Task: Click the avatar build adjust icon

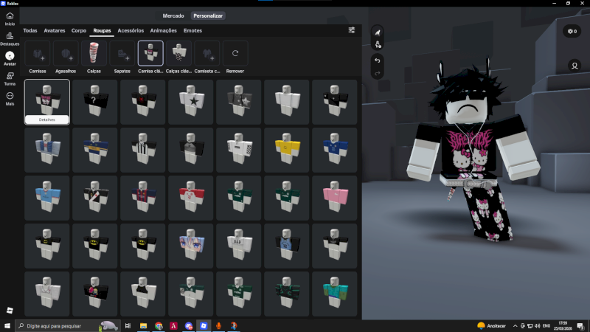Action: coord(378,45)
